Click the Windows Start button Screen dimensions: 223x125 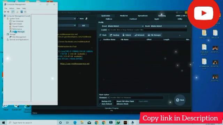point(3,123)
